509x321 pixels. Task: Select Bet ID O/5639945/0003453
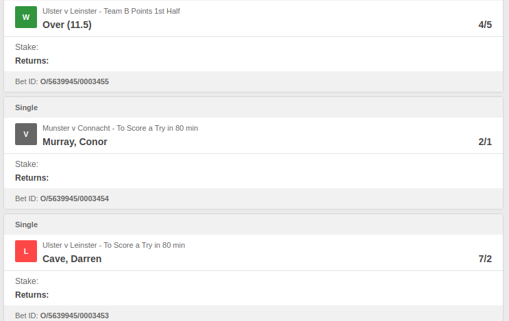click(x=75, y=316)
